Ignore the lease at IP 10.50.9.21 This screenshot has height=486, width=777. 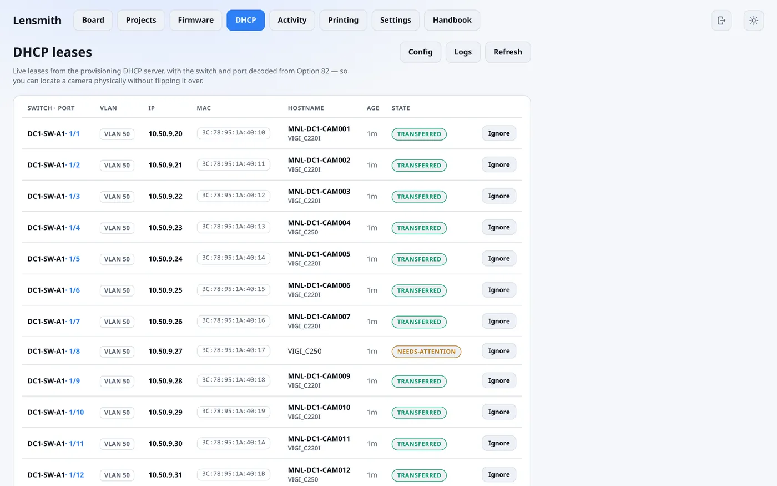[x=499, y=164]
